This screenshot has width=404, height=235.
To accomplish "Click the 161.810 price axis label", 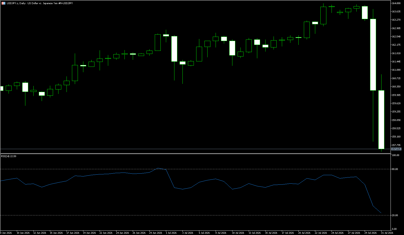I will coord(396,53).
